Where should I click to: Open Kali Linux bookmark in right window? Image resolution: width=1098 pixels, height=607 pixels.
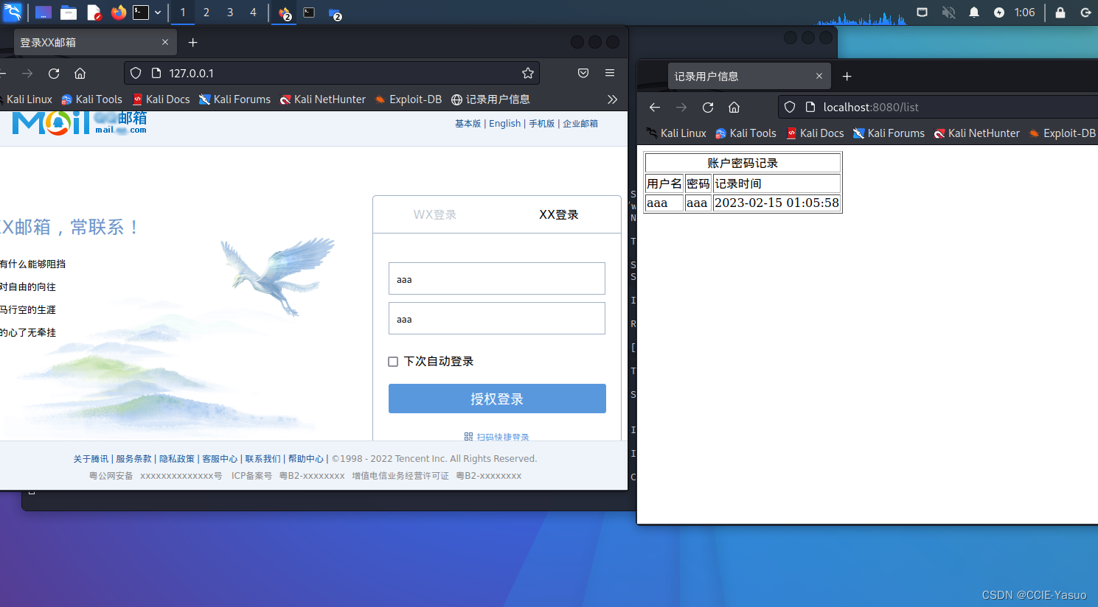coord(676,133)
